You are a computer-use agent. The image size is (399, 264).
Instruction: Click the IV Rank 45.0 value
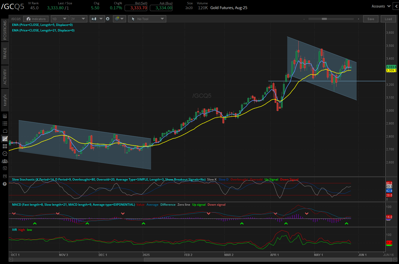pos(34,8)
